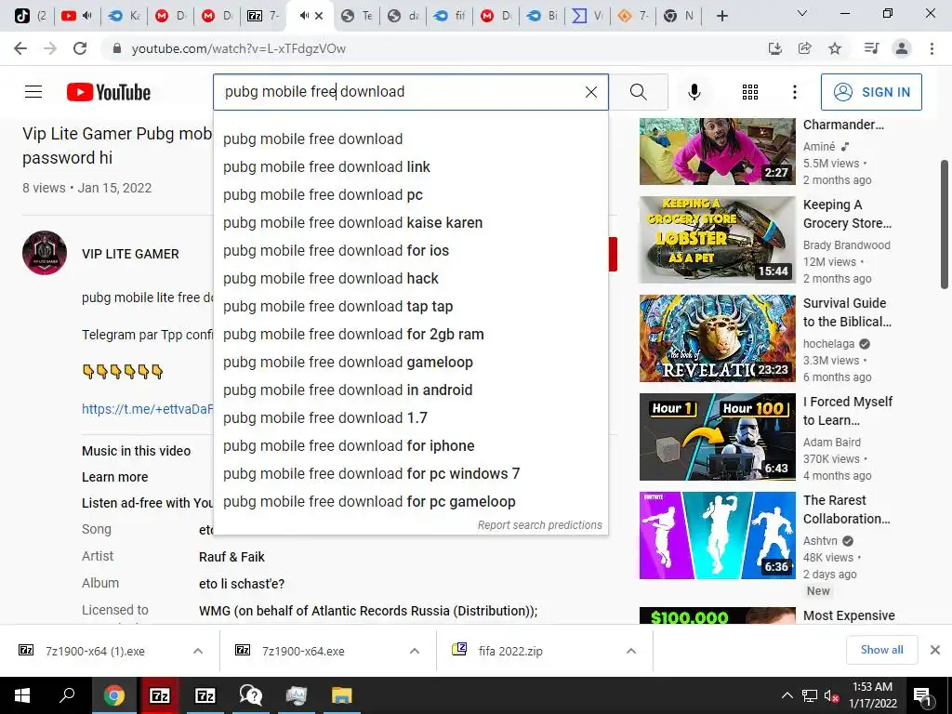Open 'The Rarest Collaboration' Fortnite thumbnail

pyautogui.click(x=717, y=535)
